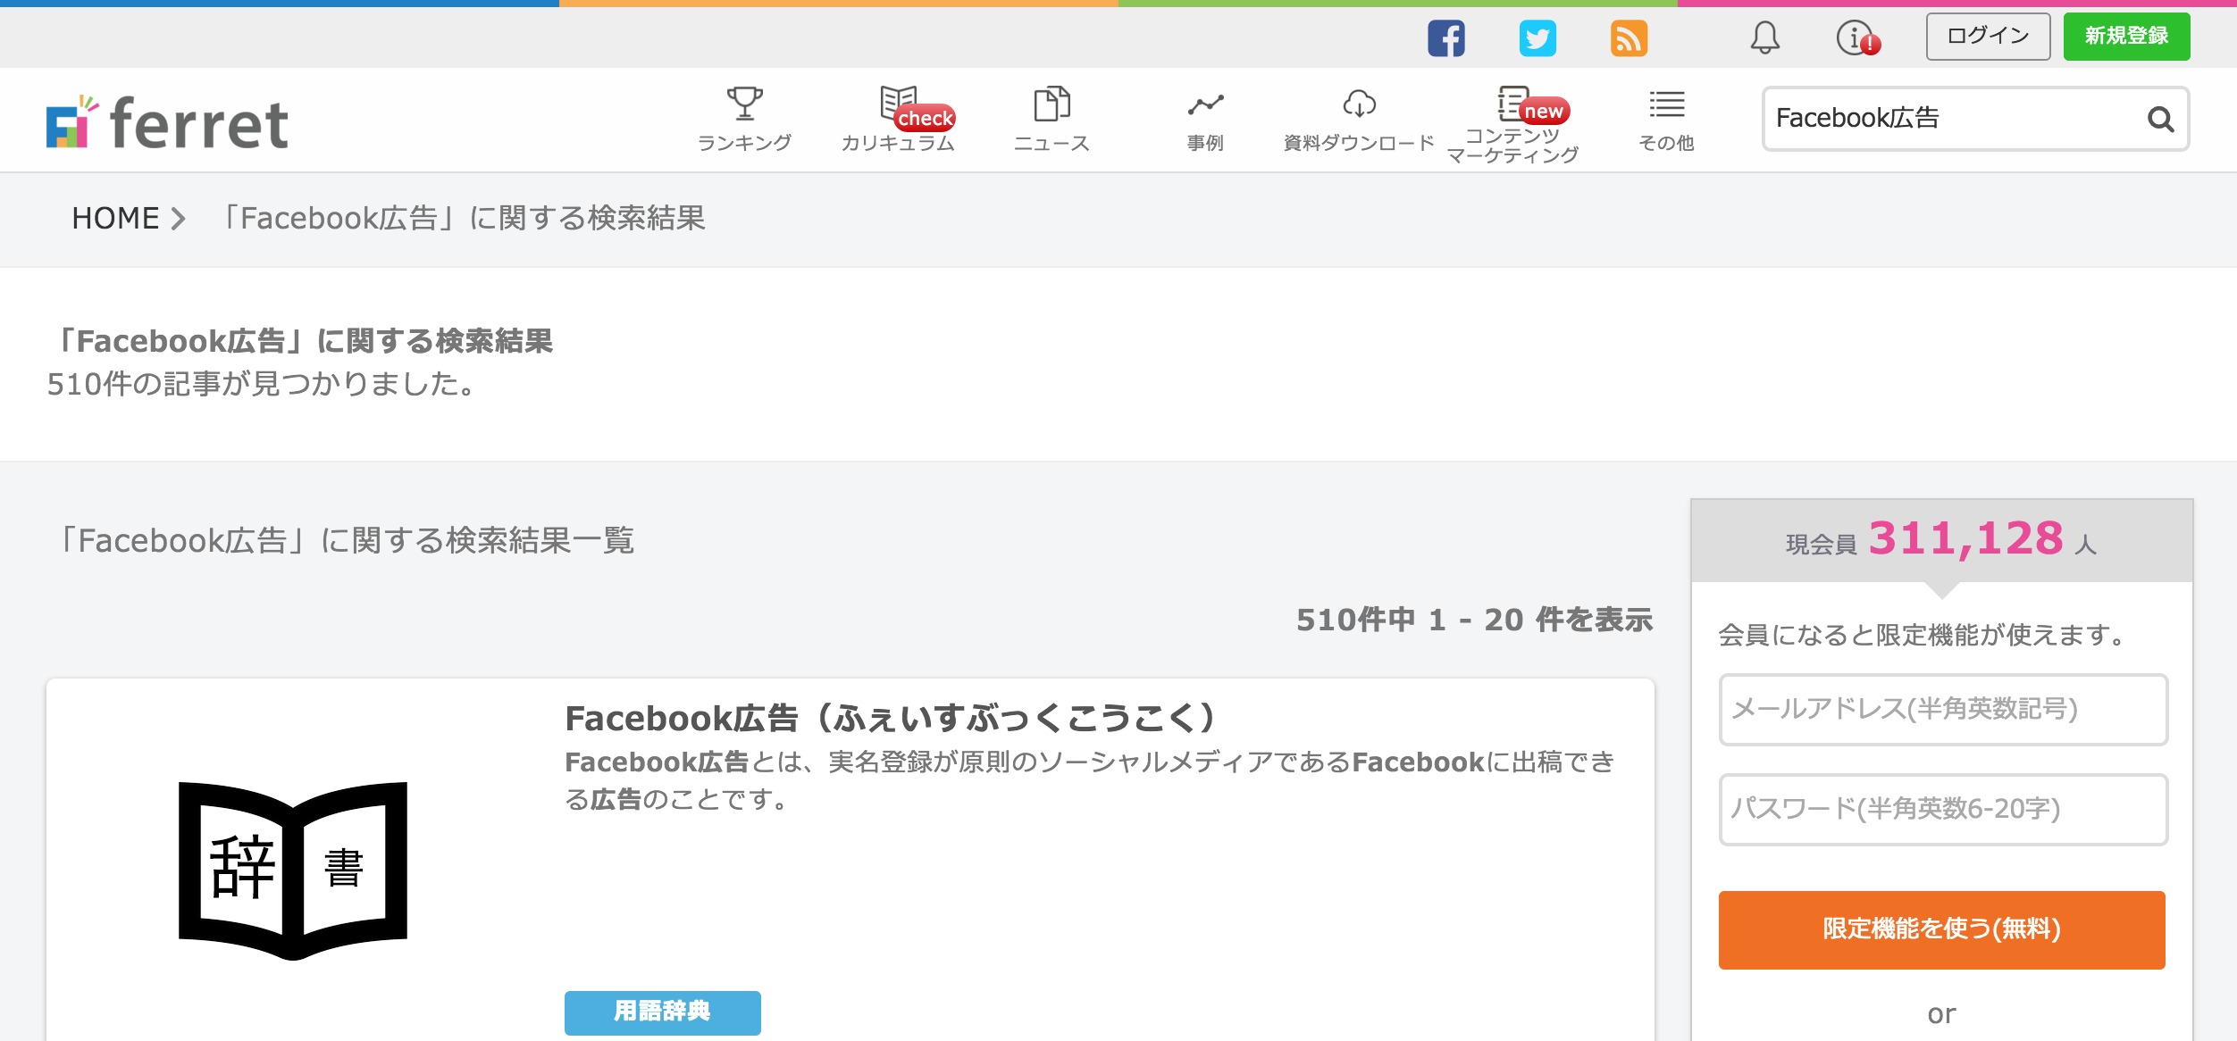
Task: Open the notifications bell icon
Action: [1764, 37]
